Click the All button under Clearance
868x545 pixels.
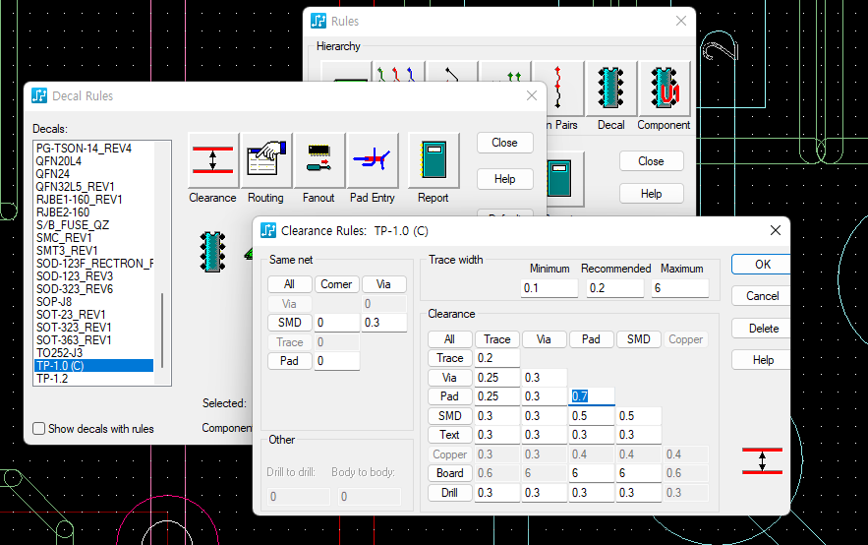click(x=449, y=339)
